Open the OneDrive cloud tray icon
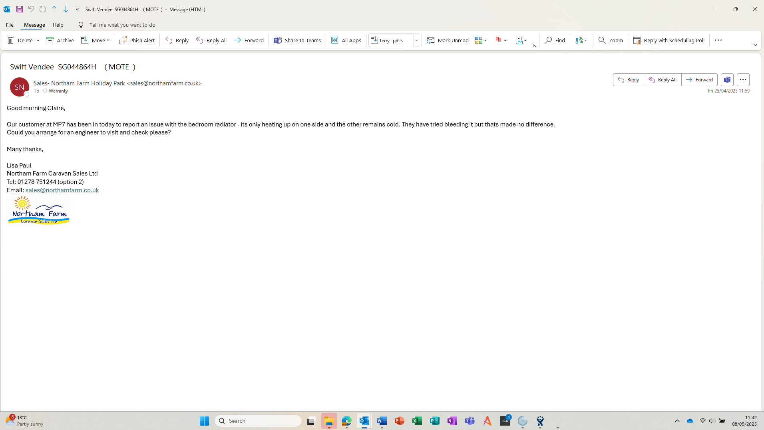764x430 pixels. click(x=690, y=421)
